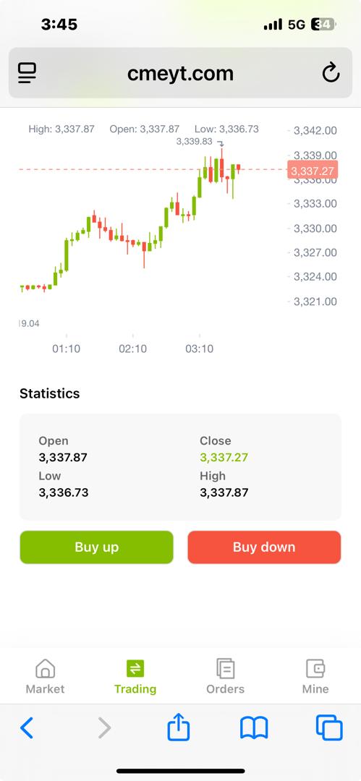This screenshot has height=781, width=361.
Task: Tap the 03:10 time axis label
Action: tap(200, 349)
